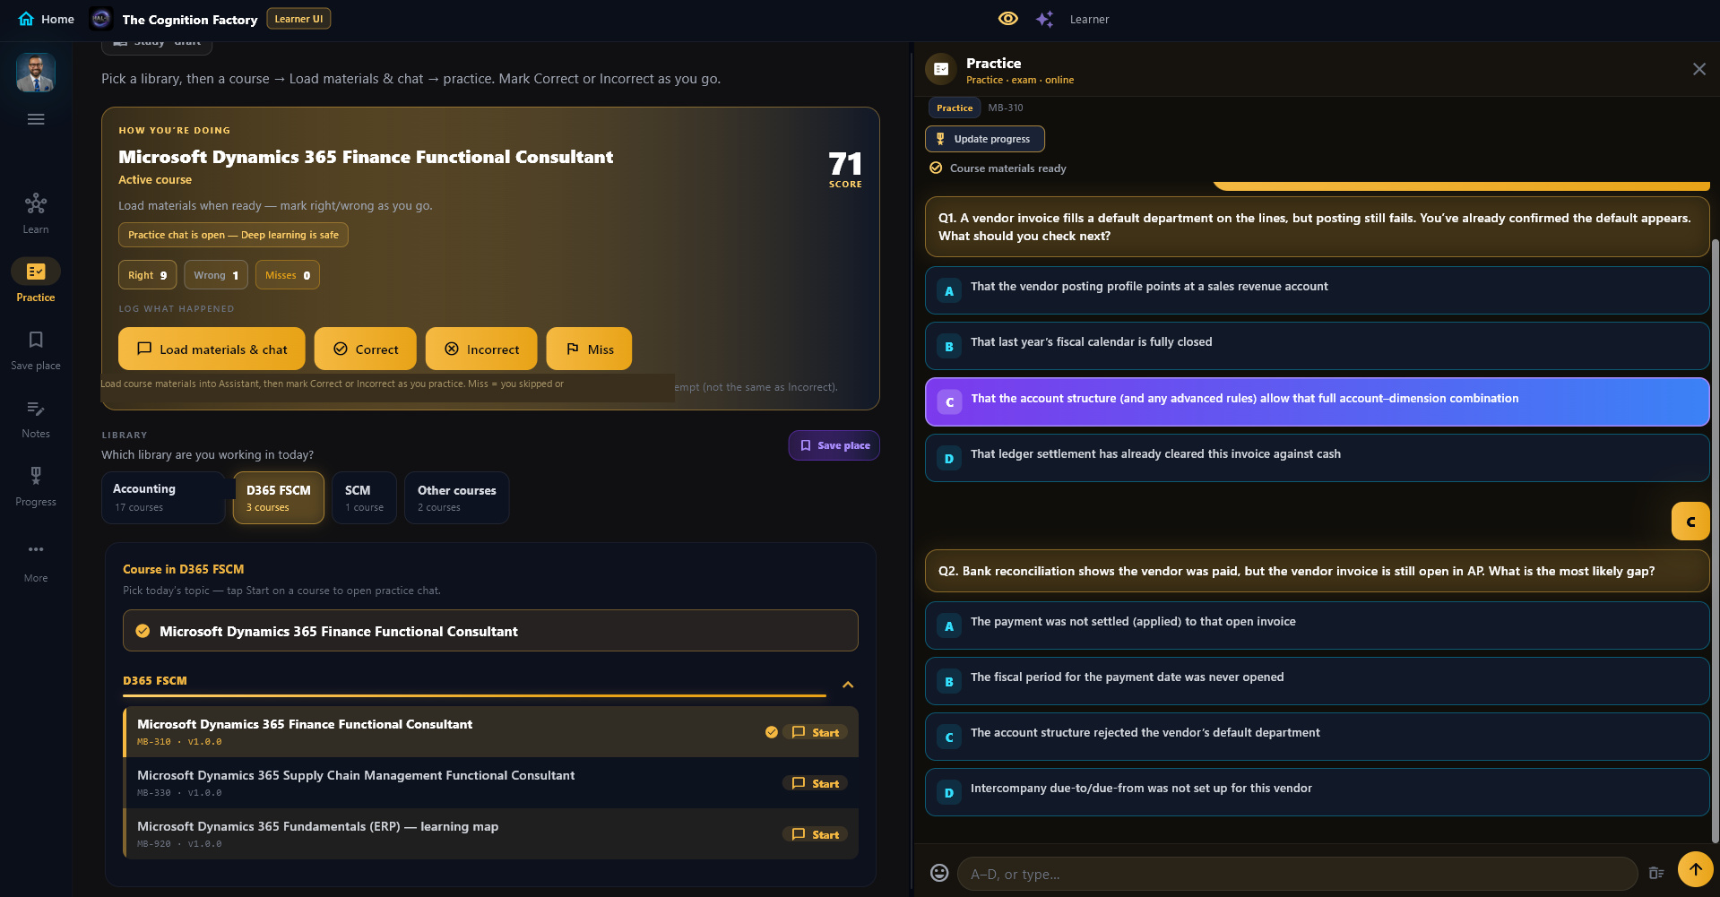Open Notes in the sidebar
Screen dimensions: 1720x897
[x=36, y=418]
